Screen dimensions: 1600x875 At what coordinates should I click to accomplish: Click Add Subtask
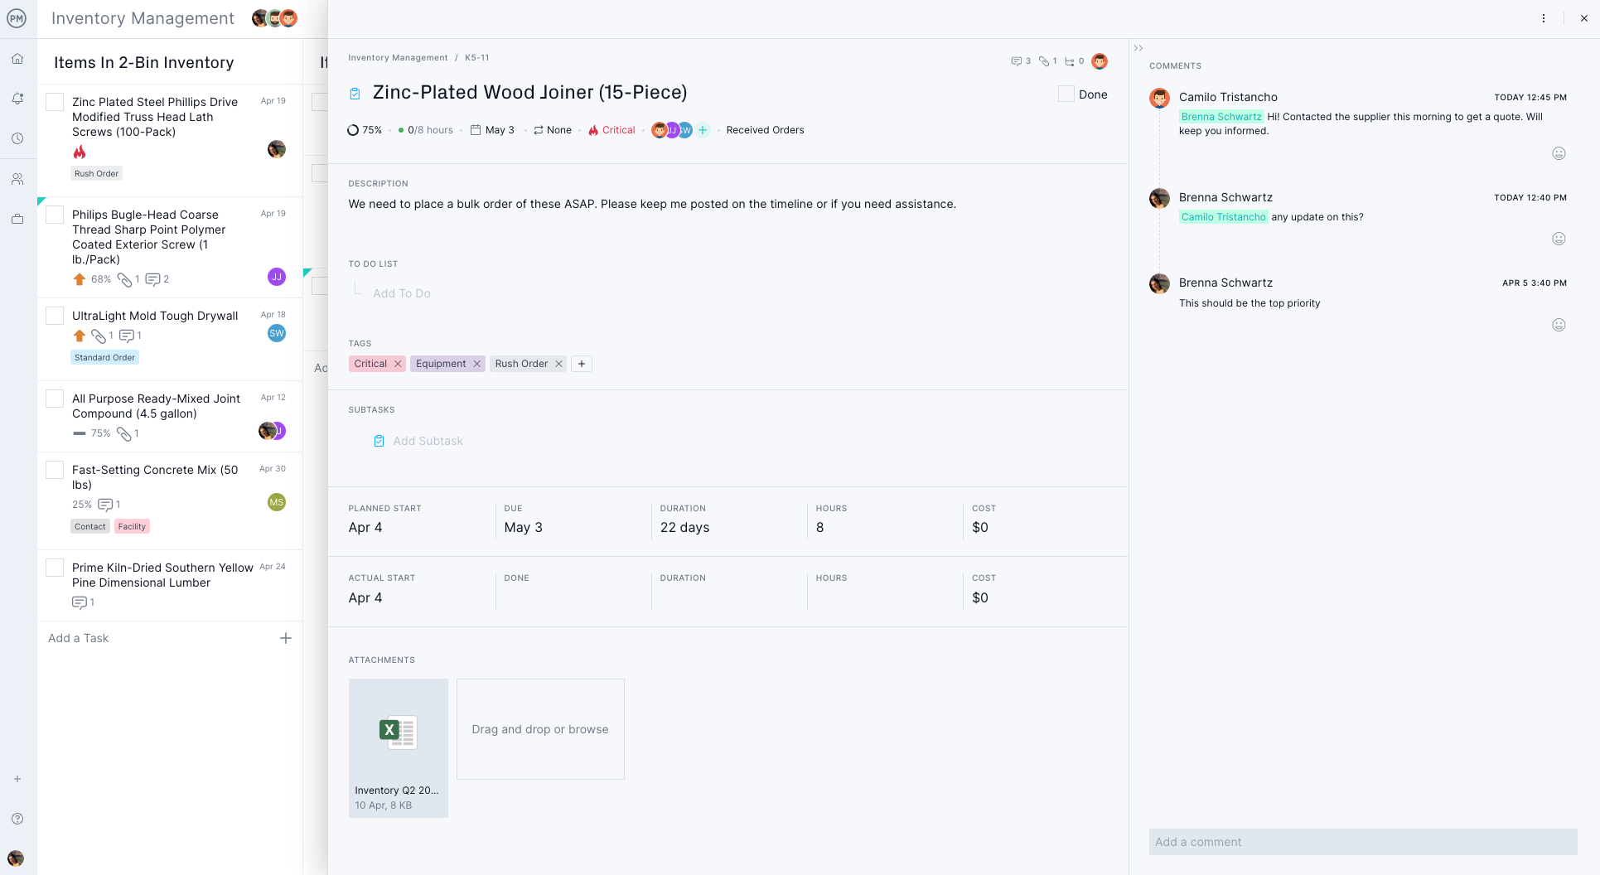(428, 441)
